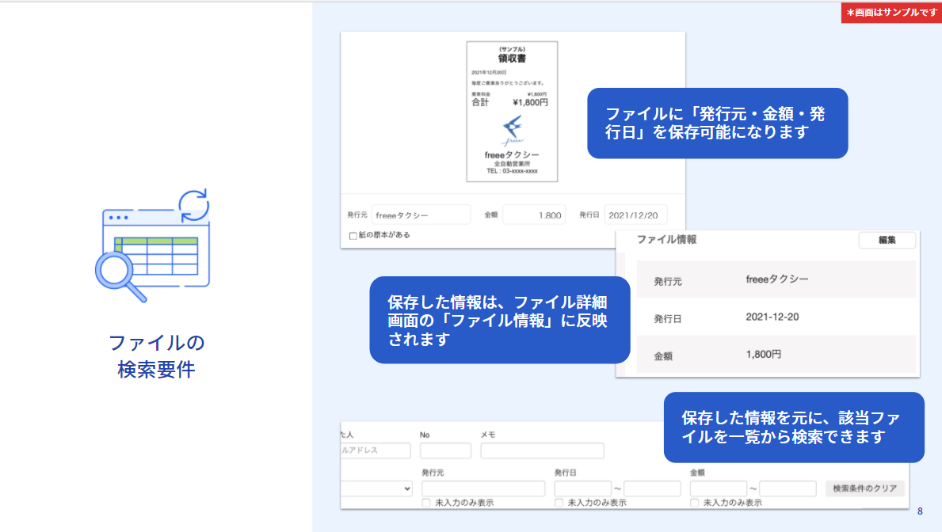942x532 pixels.
Task: Click the freee logo on the sample receipt
Action: coord(513,128)
